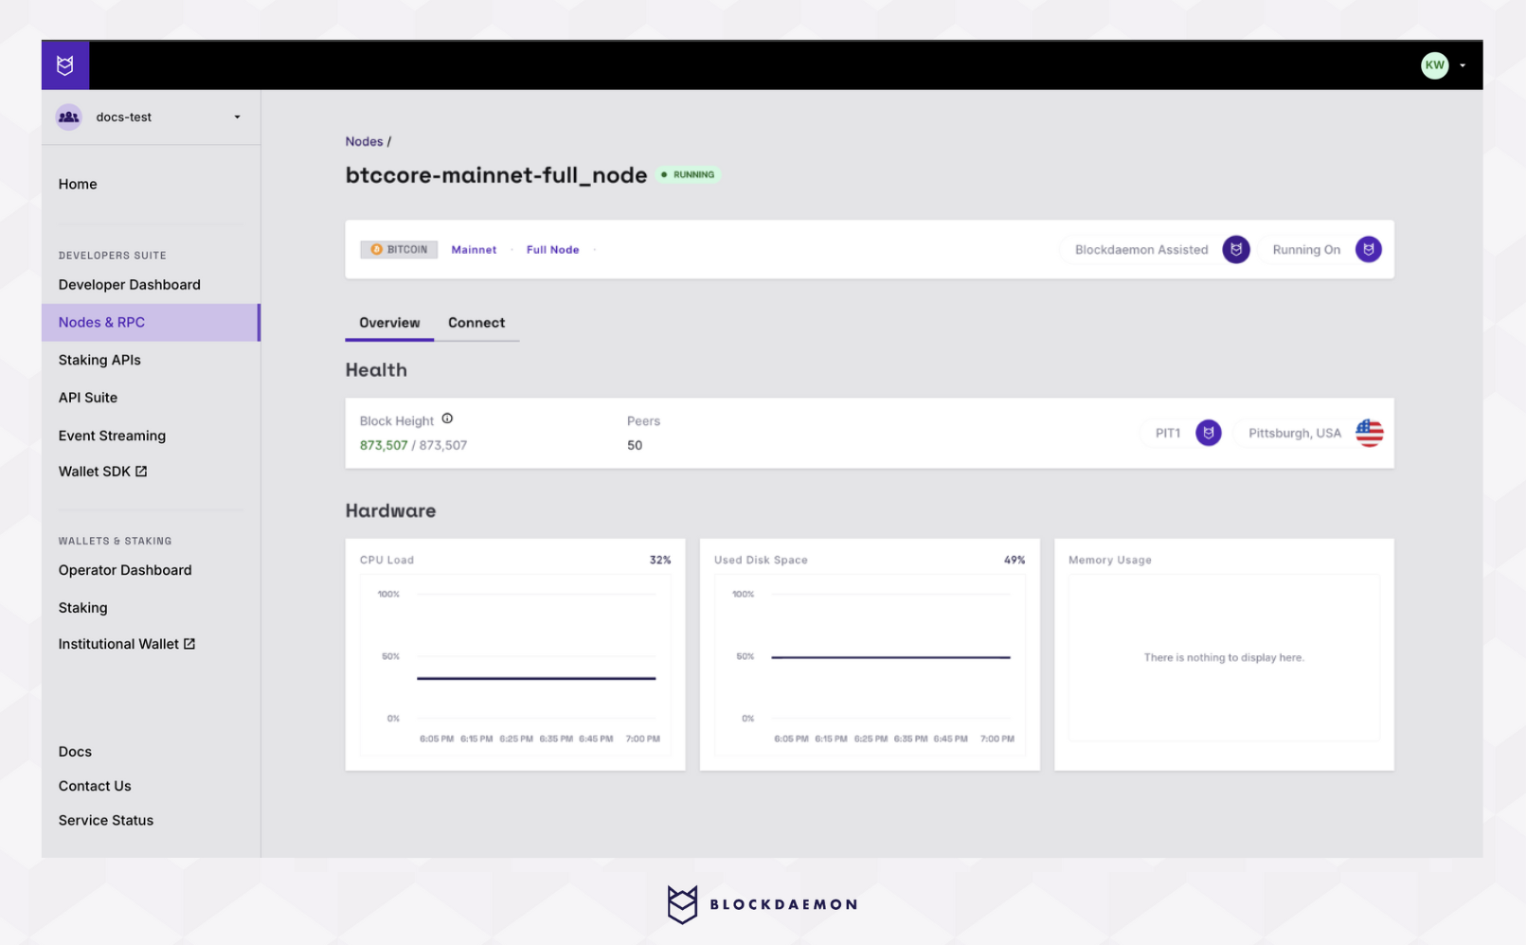Click the Memory Usage empty message
Image resolution: width=1527 pixels, height=945 pixels.
(1224, 658)
